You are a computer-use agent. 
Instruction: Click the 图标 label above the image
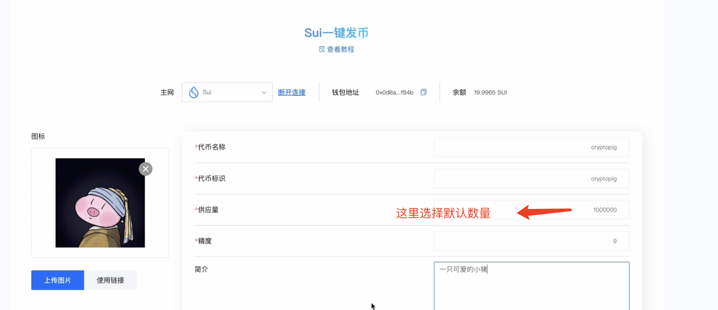tap(38, 136)
